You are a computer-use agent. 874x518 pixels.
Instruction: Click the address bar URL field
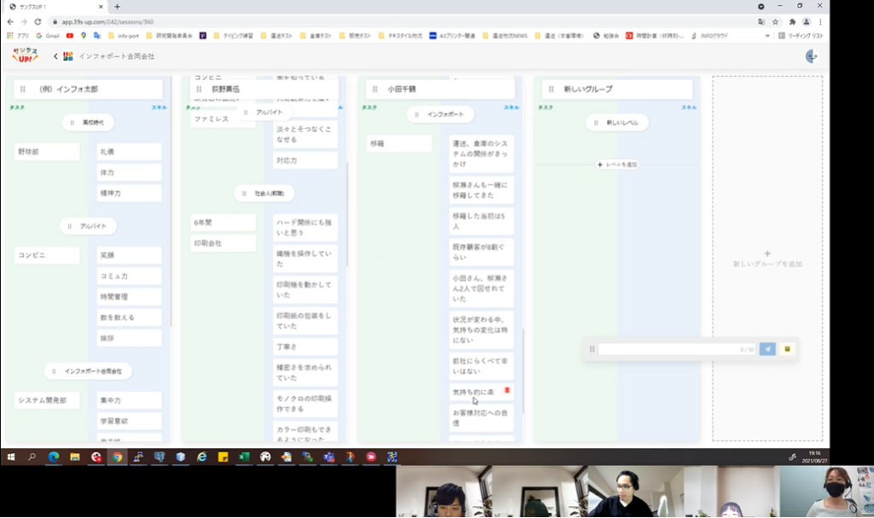click(401, 21)
